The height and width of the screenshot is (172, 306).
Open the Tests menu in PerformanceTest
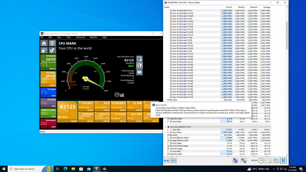point(69,37)
